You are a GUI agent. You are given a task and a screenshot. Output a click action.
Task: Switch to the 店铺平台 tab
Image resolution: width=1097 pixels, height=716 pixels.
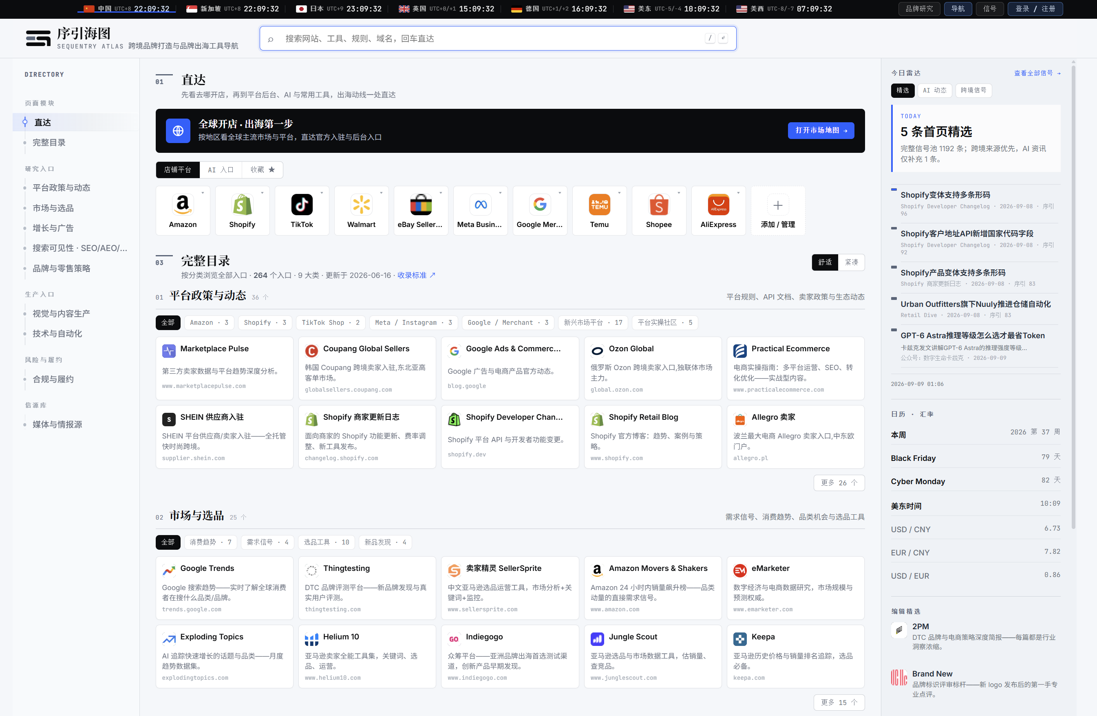pyautogui.click(x=177, y=170)
